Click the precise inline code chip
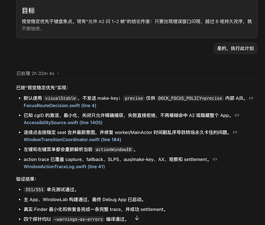Viewport: 265px width, 225px height. (134, 98)
